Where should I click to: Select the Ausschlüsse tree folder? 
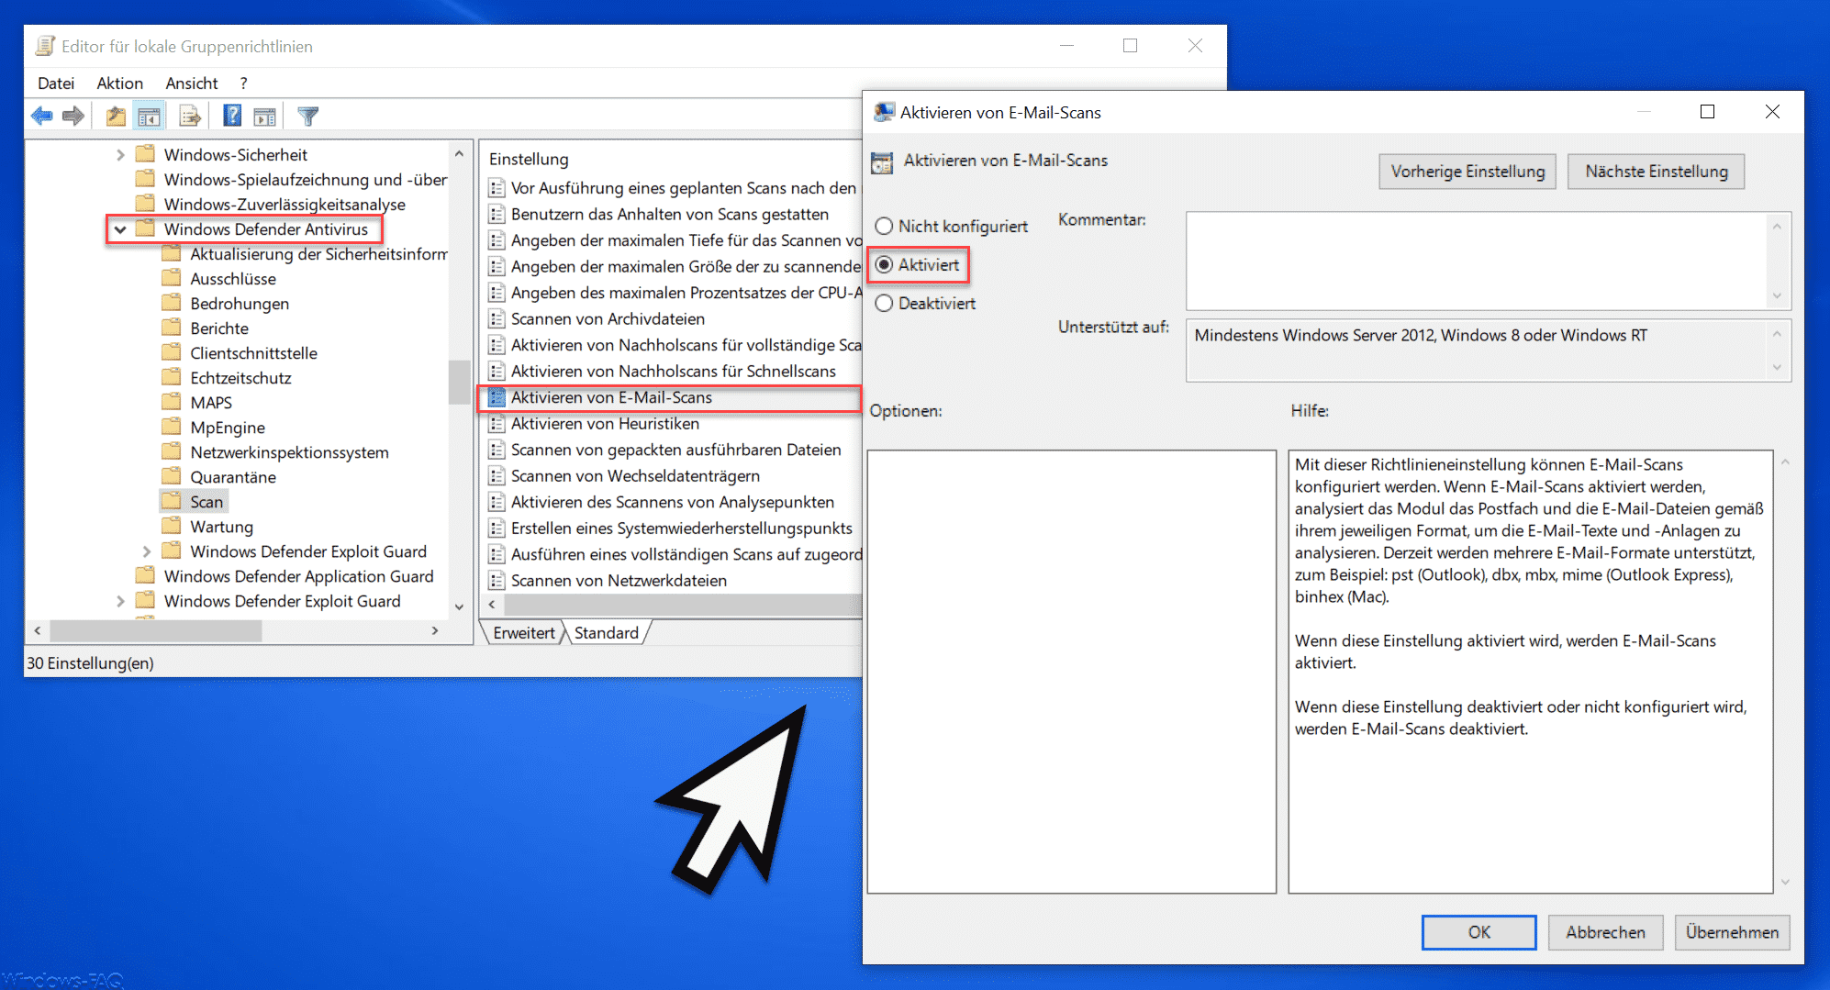(233, 278)
